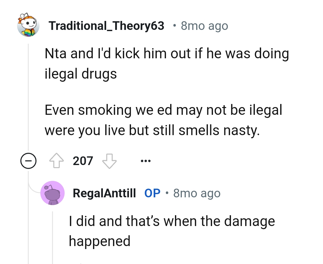Select the comment text reading 'I did and that's when the damage happened'
Image resolution: width=323 pixels, height=264 pixels.
tap(172, 231)
